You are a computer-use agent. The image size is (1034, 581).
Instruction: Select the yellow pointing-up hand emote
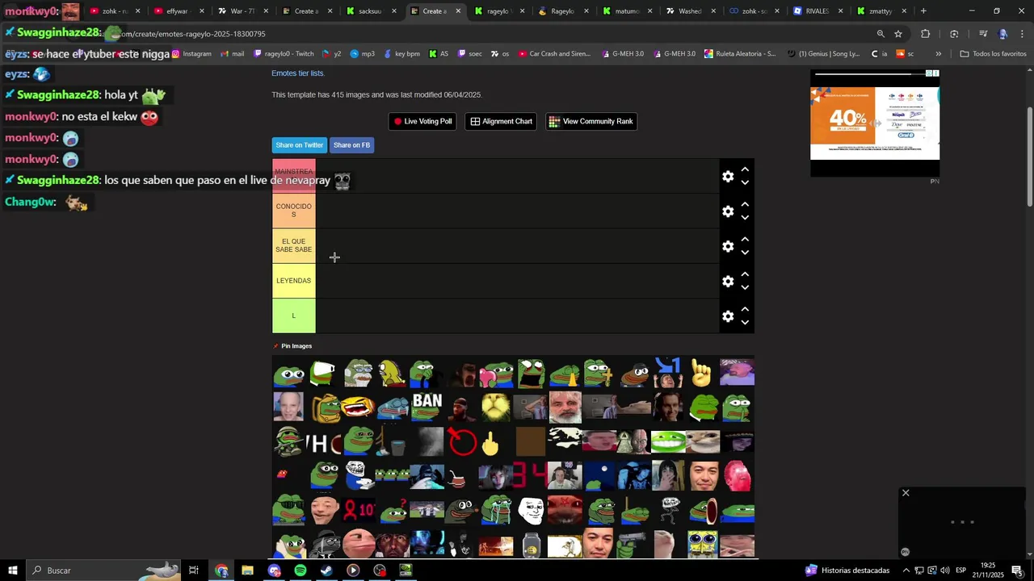pos(701,373)
